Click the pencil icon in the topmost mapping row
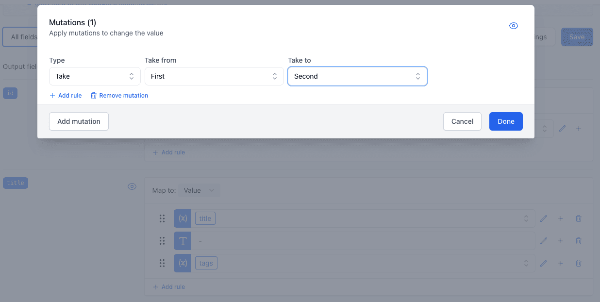Viewport: 600px width, 302px height. [562, 128]
